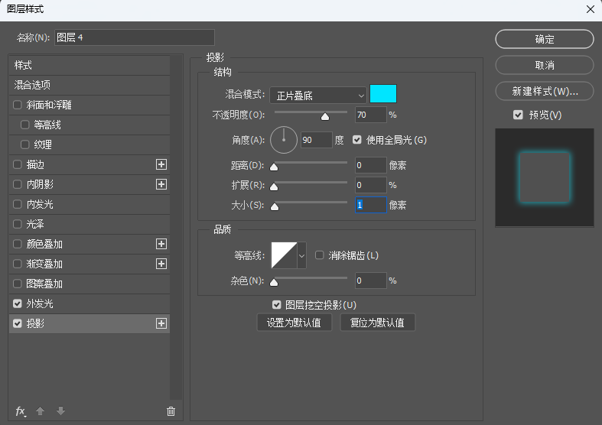Open the cyan shadow color swatch
This screenshot has height=425, width=602.
click(383, 94)
